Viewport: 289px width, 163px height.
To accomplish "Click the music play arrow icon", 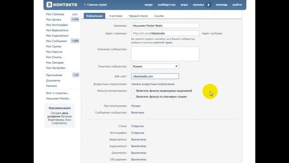I will 209,5.
